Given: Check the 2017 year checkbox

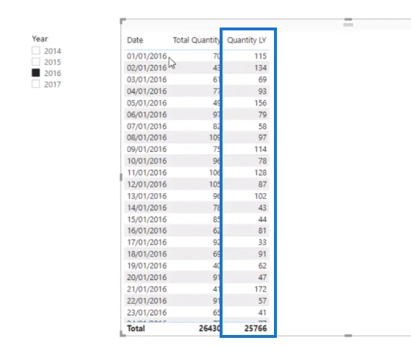Looking at the screenshot, I should pos(36,84).
